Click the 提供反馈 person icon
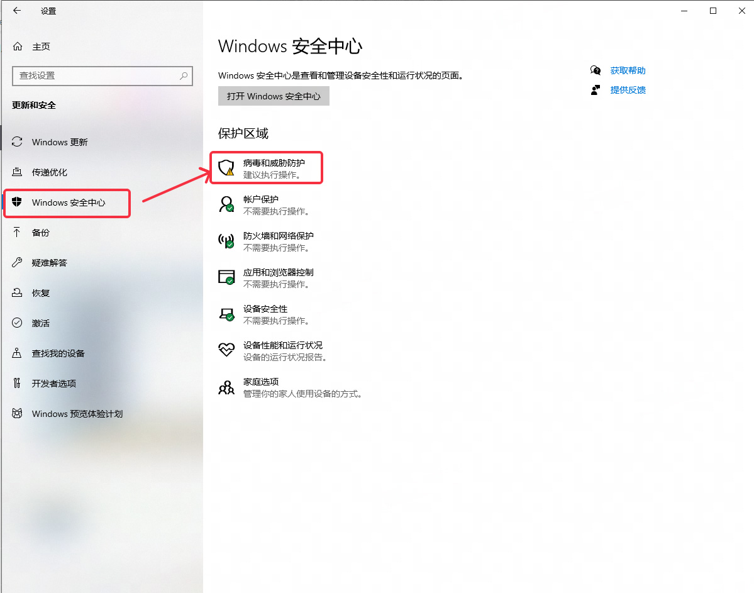 tap(596, 90)
